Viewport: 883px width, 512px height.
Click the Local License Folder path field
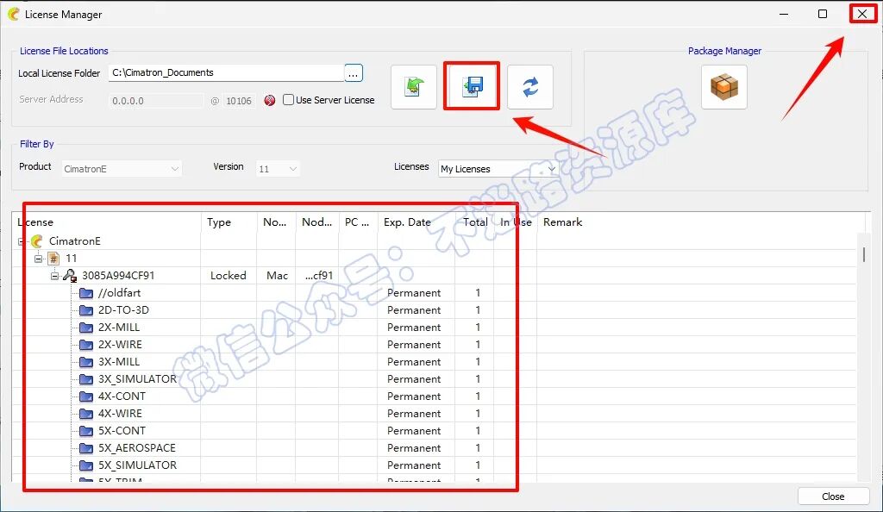coord(226,72)
